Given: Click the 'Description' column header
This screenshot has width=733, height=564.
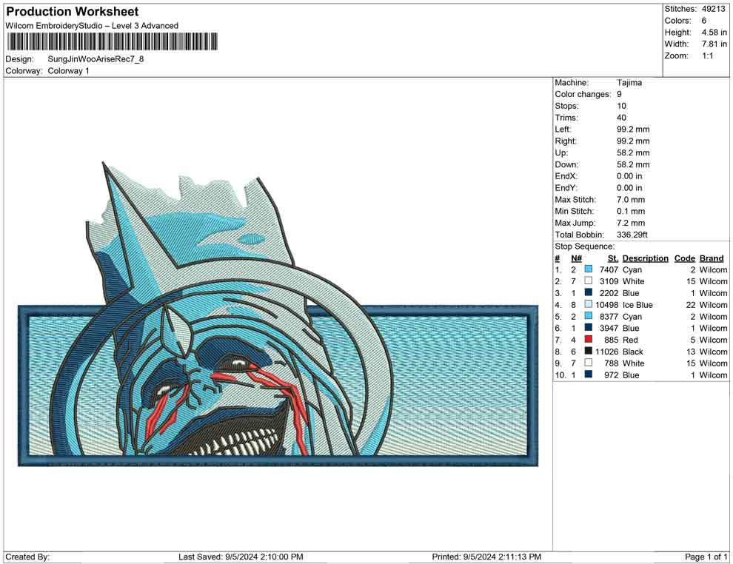Looking at the screenshot, I should pyautogui.click(x=645, y=258).
